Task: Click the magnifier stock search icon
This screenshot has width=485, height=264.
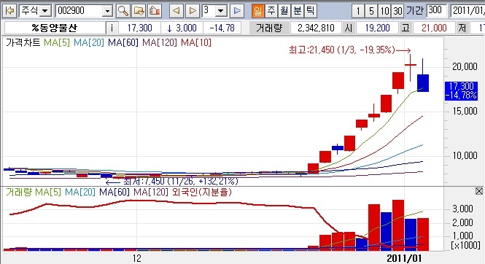Action: click(x=123, y=11)
